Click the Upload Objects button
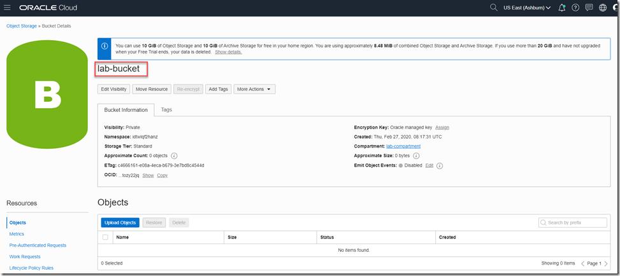This screenshot has width=620, height=276. pyautogui.click(x=120, y=223)
